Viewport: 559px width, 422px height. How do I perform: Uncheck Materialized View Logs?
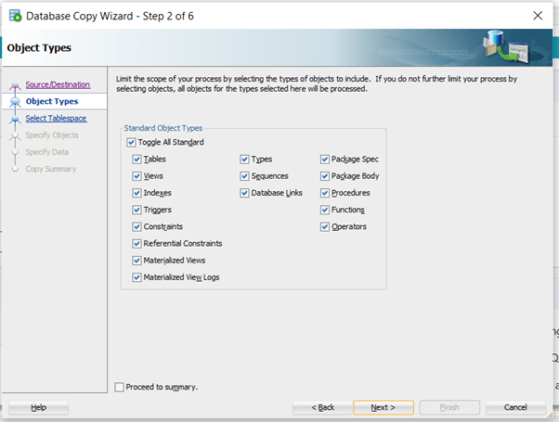137,276
